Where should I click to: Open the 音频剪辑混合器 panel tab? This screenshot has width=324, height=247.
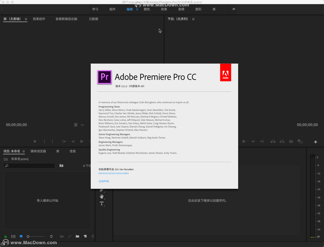pos(67,19)
